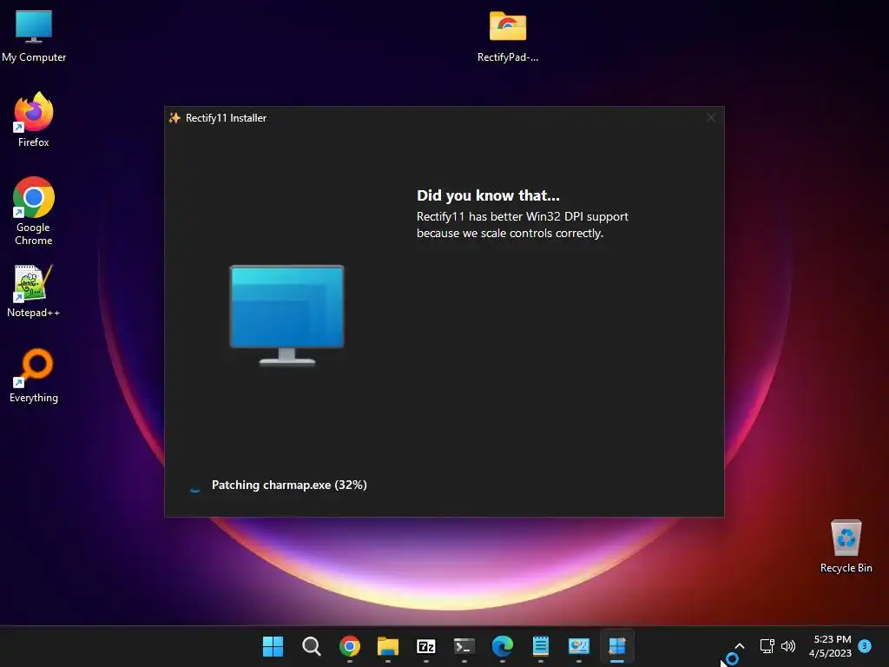Screen dimensions: 889x667
Task: Open the notification badge showing 3
Action: tap(865, 645)
